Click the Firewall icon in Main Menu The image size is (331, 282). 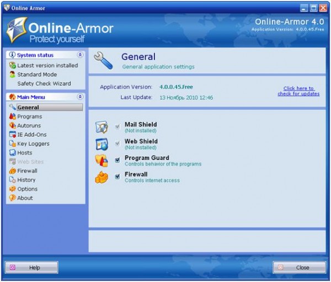click(x=13, y=171)
